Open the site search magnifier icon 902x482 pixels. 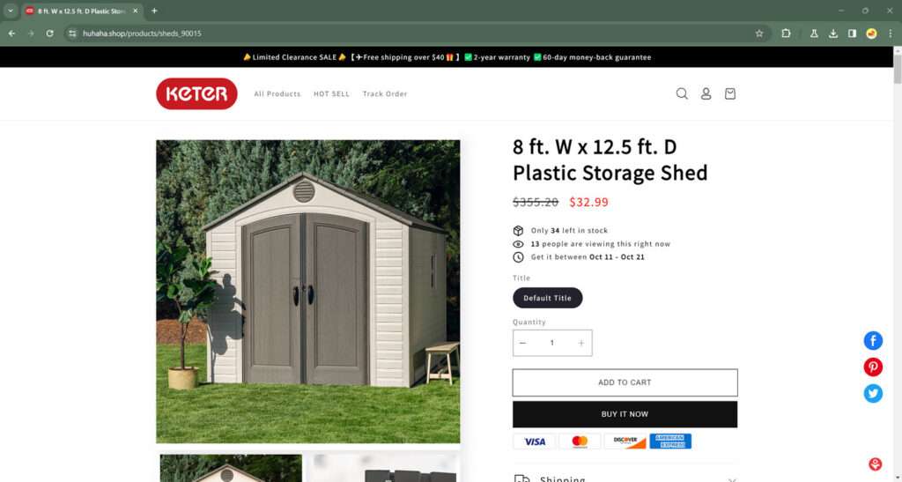tap(682, 93)
